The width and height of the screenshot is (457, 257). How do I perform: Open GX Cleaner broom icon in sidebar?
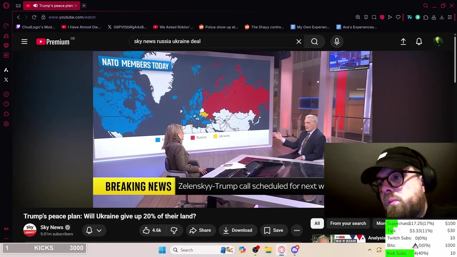pyautogui.click(x=6, y=36)
